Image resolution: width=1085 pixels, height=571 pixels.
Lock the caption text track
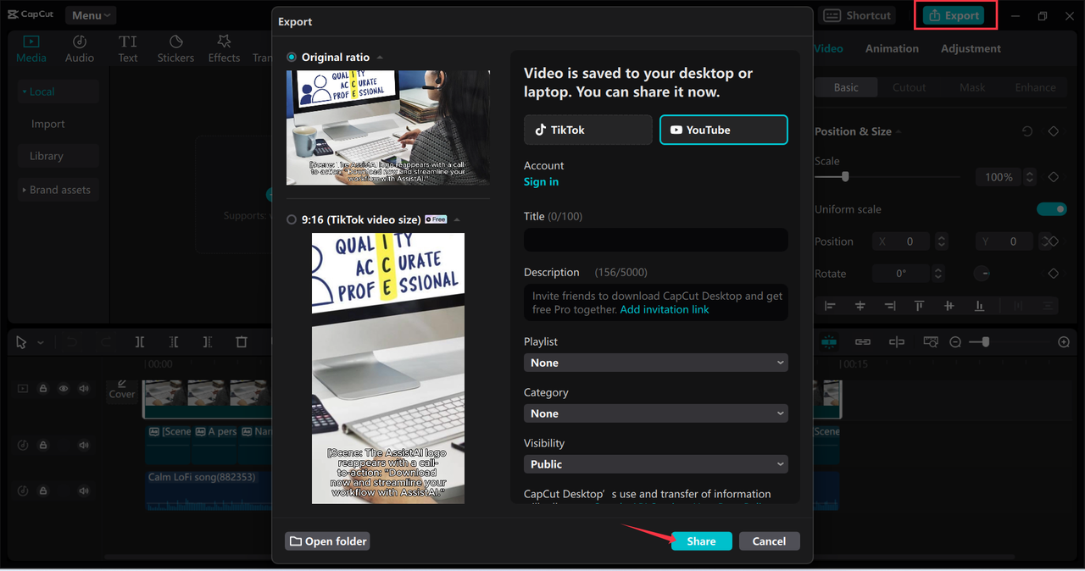tap(43, 445)
